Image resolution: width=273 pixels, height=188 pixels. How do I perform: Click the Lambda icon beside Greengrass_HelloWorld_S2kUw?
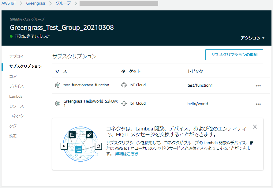[x=58, y=103]
